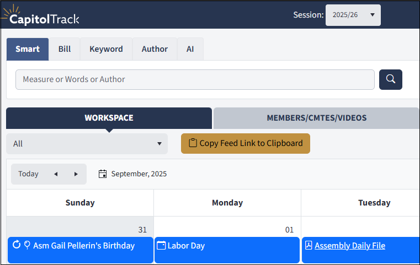Viewport: 420px width, 265px height.
Task: Jump to Today in calendar
Action: pos(28,174)
